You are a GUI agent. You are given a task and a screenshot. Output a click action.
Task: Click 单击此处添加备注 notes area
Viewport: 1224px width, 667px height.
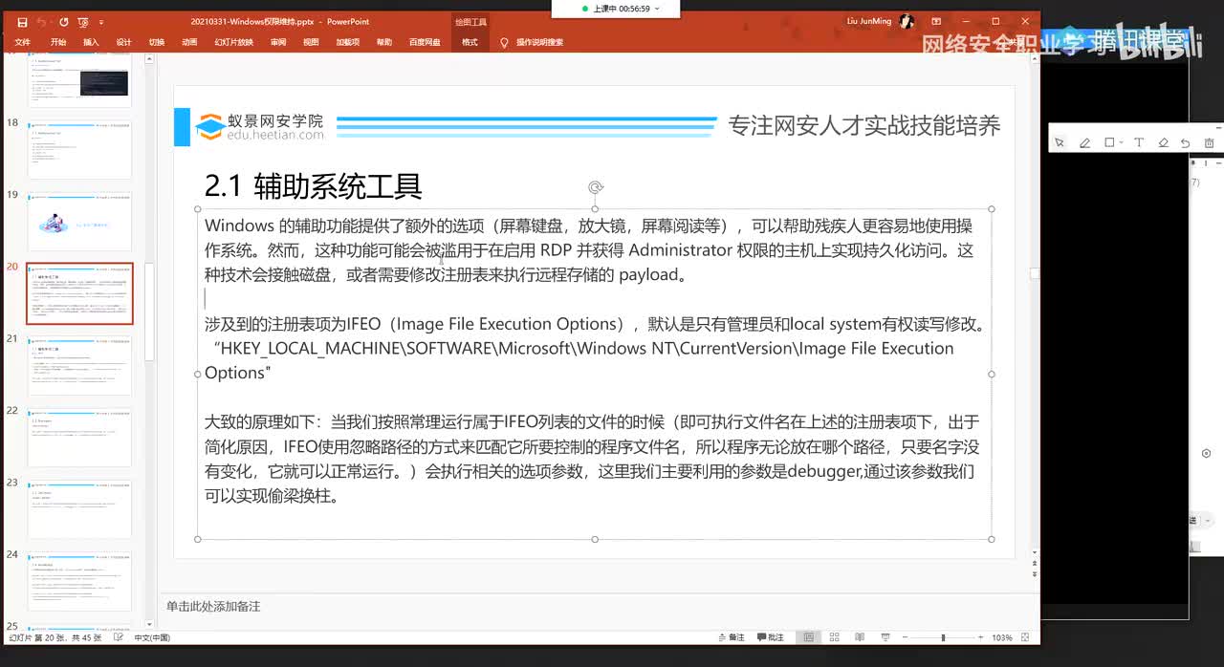(x=213, y=606)
